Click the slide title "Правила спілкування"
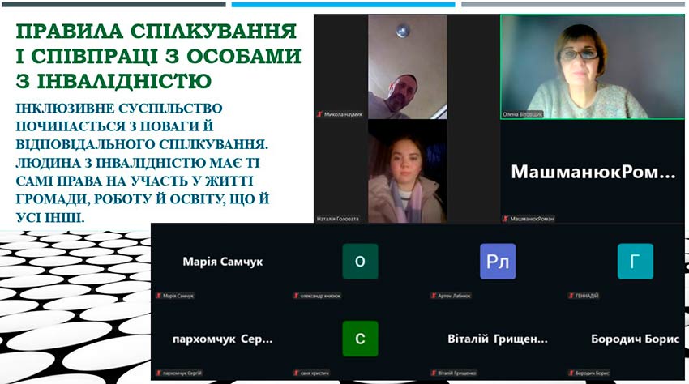The width and height of the screenshot is (689, 384). click(x=156, y=32)
